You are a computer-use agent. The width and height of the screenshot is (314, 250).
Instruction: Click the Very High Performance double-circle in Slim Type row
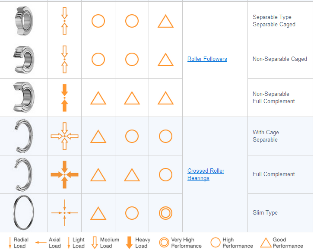(x=165, y=213)
